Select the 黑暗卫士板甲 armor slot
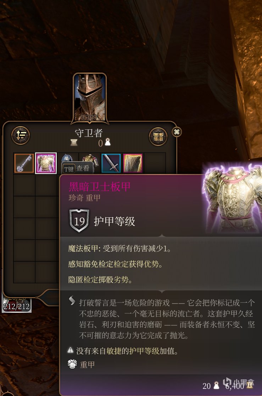 pyautogui.click(x=46, y=163)
